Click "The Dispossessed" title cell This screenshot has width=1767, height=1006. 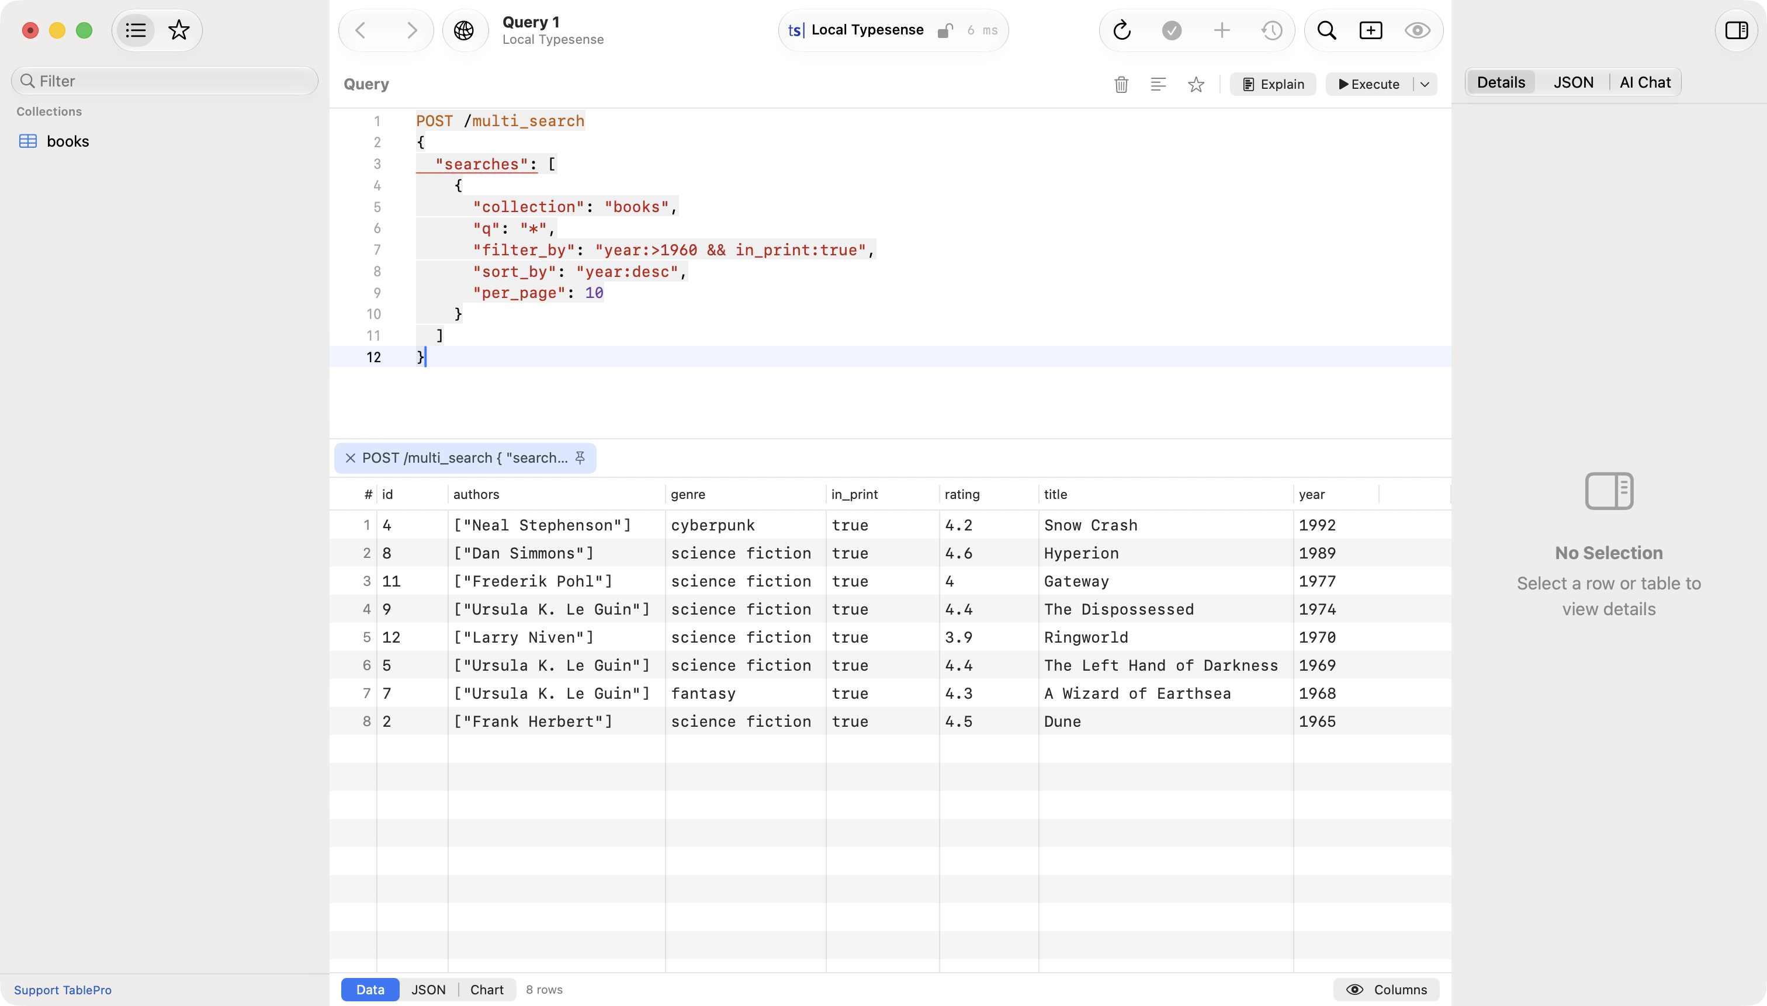point(1166,609)
